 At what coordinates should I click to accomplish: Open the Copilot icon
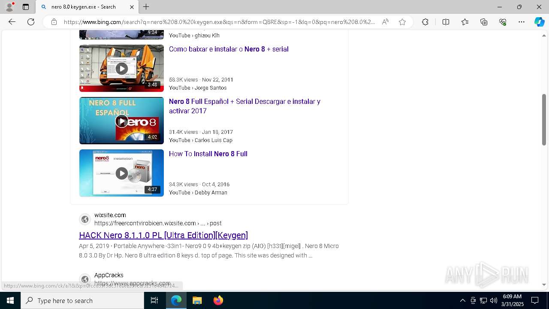click(x=539, y=22)
